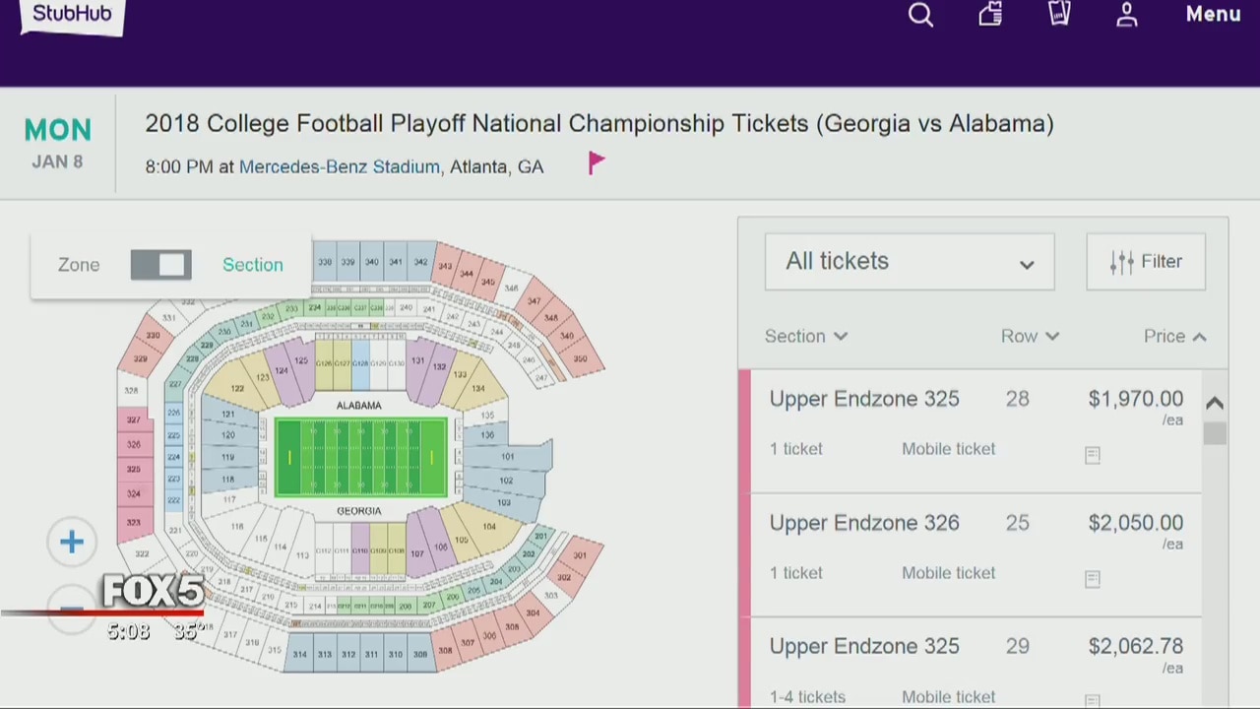
Task: Open the Menu in the header
Action: (x=1213, y=15)
